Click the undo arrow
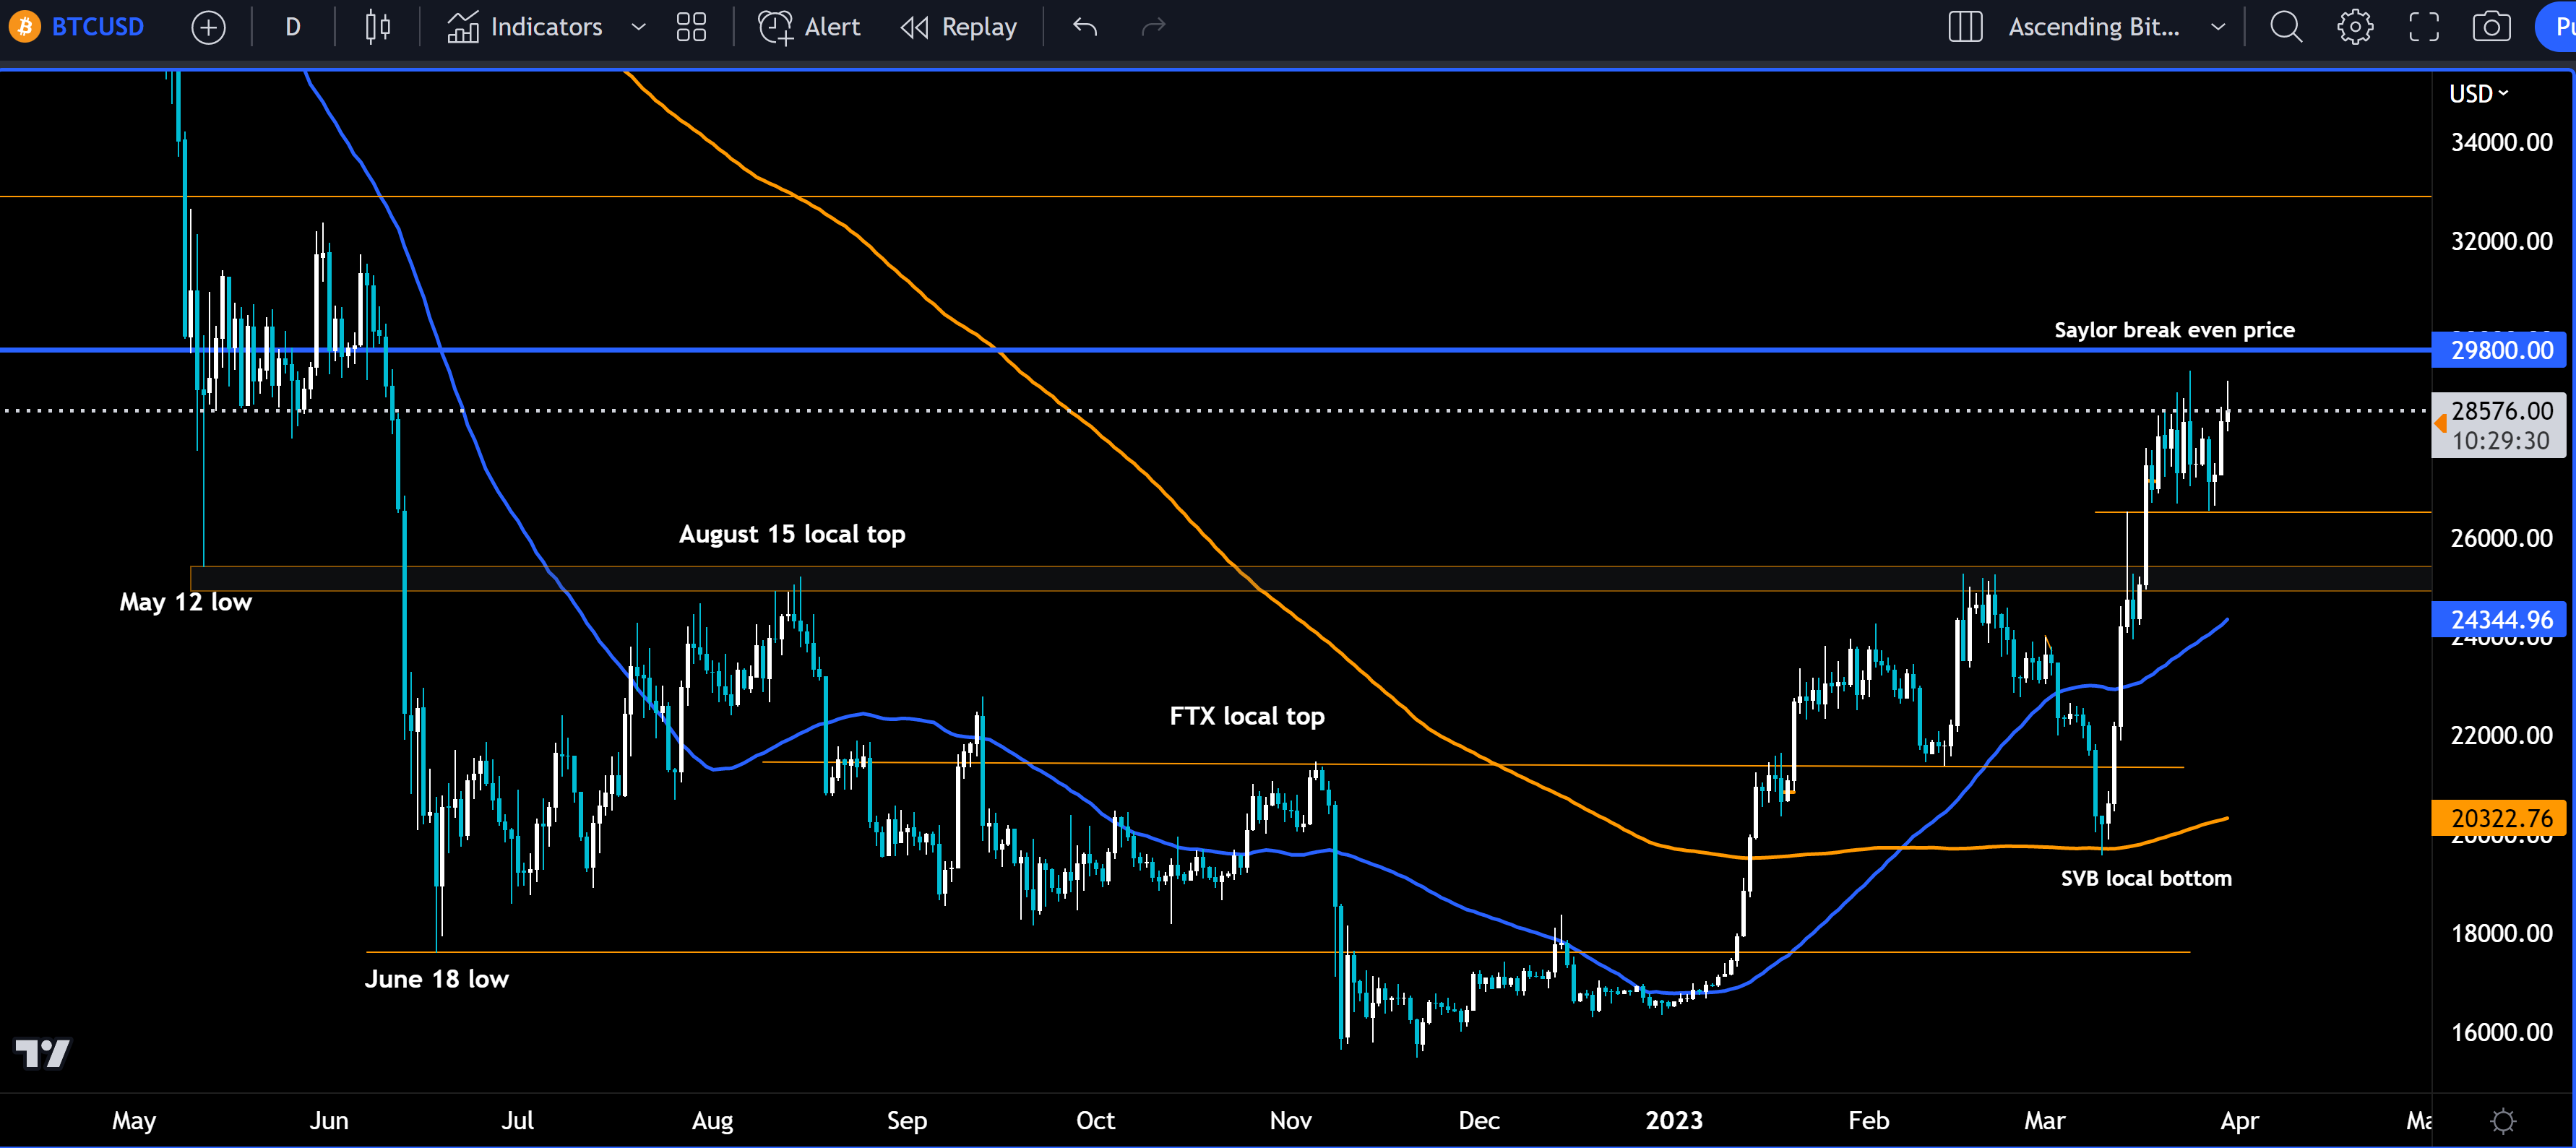2576x1148 pixels. tap(1085, 27)
